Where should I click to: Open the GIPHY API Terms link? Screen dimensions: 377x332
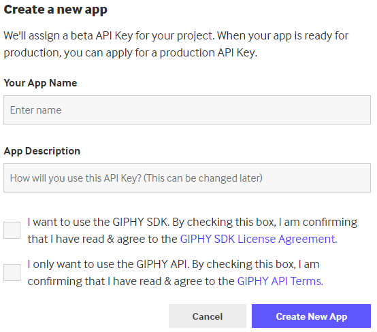[x=280, y=281]
